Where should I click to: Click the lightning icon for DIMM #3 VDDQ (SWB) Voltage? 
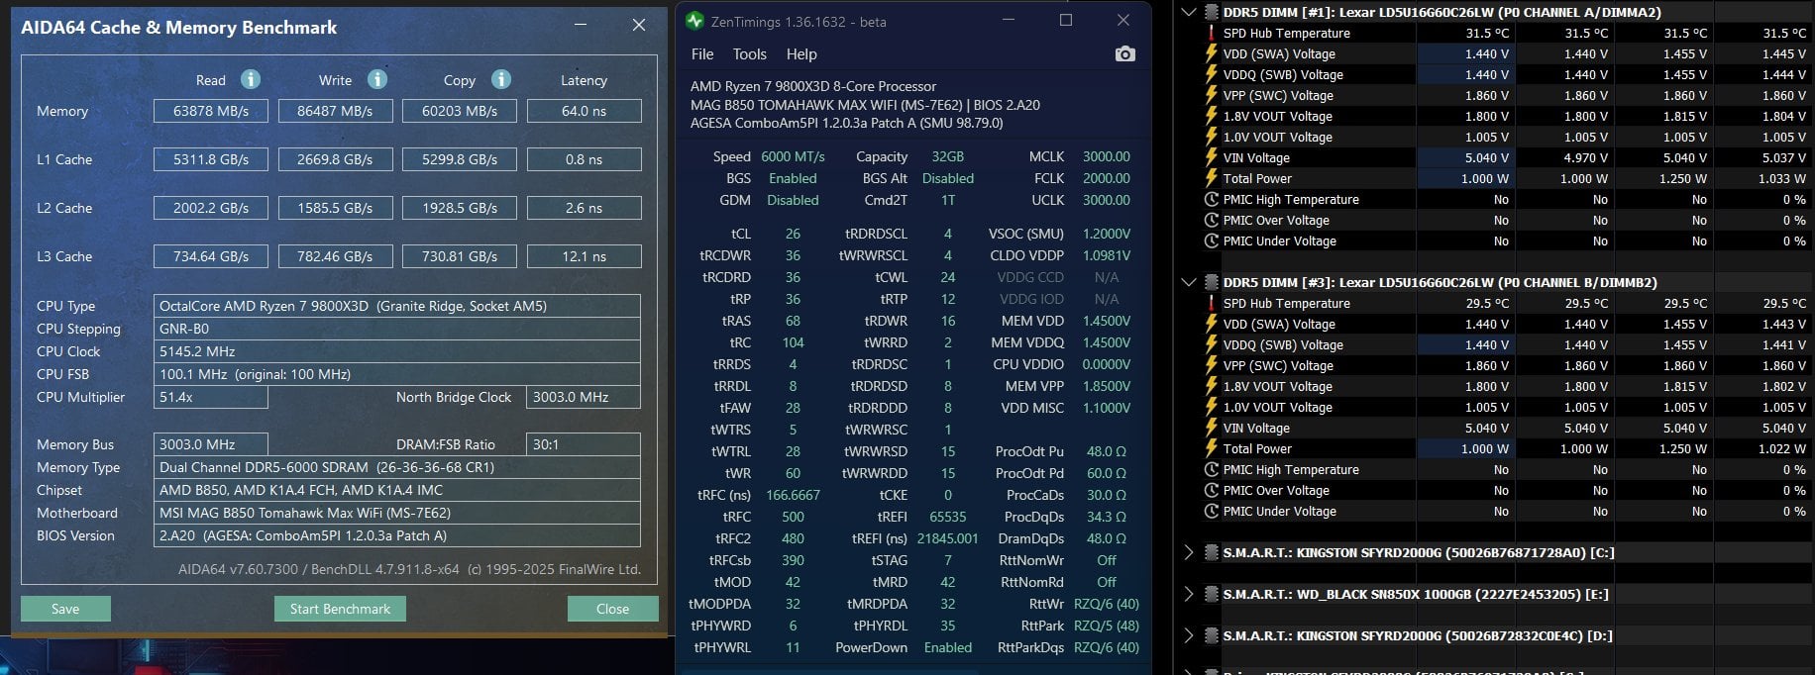[x=1211, y=344]
